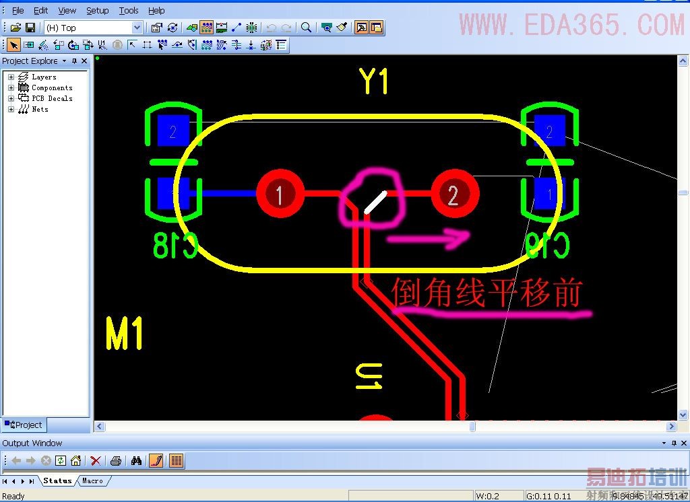This screenshot has height=502, width=690.
Task: Toggle the Design toolbar button
Action: pos(207,28)
